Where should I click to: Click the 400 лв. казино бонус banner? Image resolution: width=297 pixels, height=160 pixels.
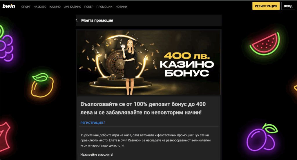point(149,63)
